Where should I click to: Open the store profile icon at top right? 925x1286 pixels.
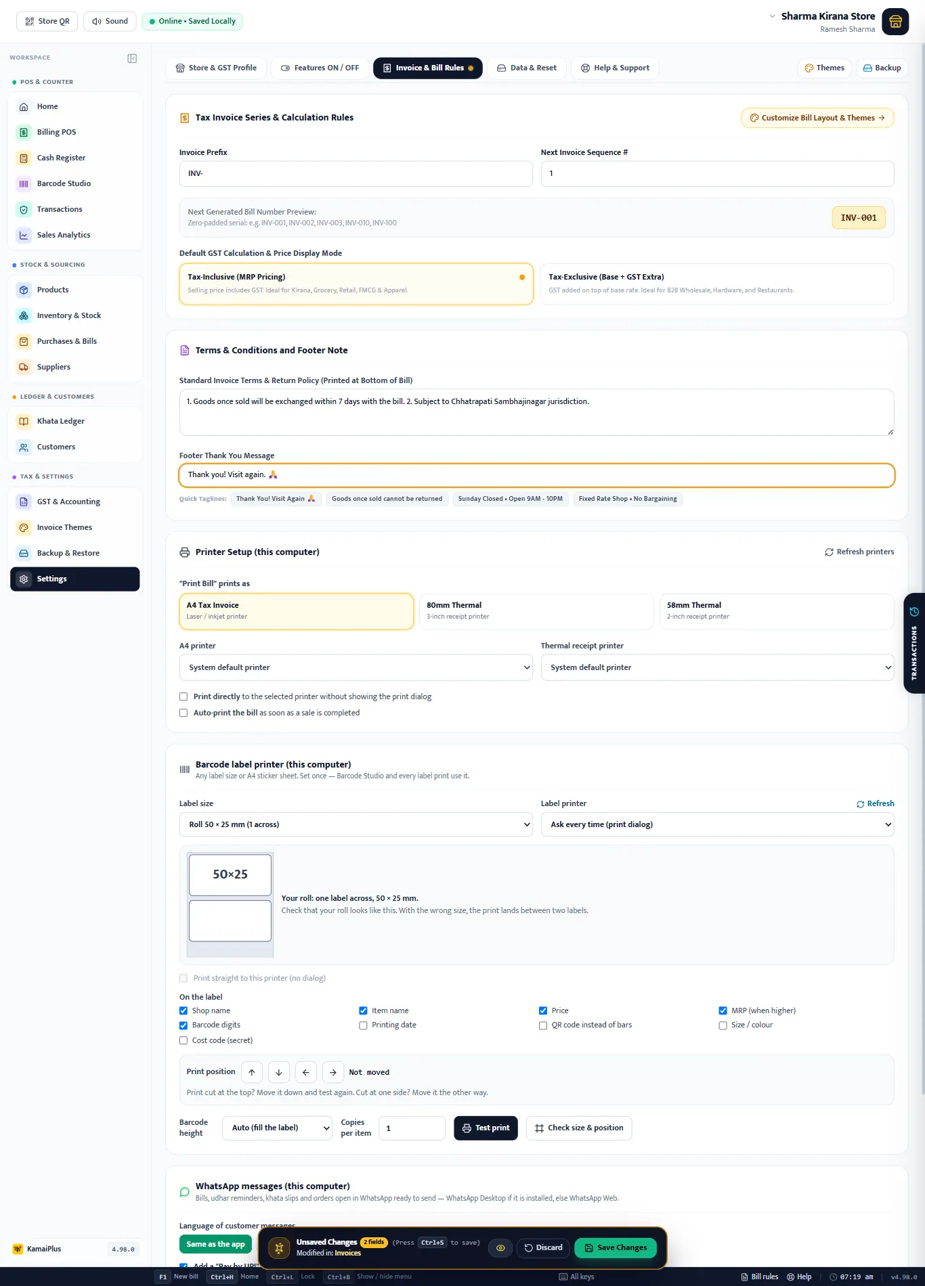[895, 22]
